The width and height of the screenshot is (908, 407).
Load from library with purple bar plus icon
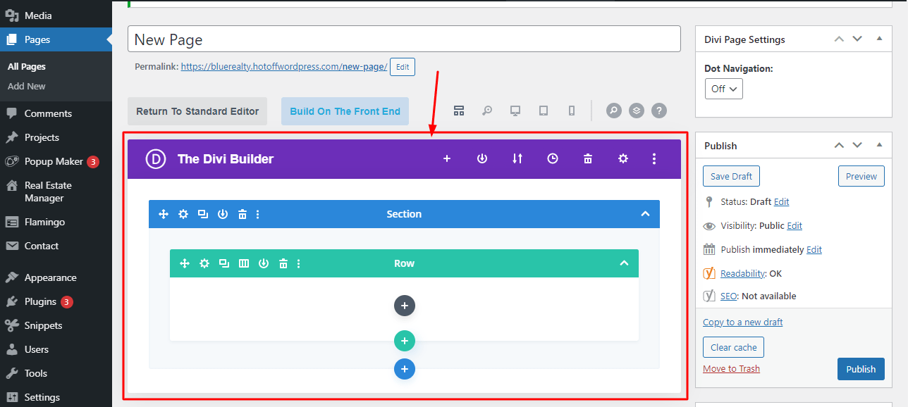pos(447,158)
